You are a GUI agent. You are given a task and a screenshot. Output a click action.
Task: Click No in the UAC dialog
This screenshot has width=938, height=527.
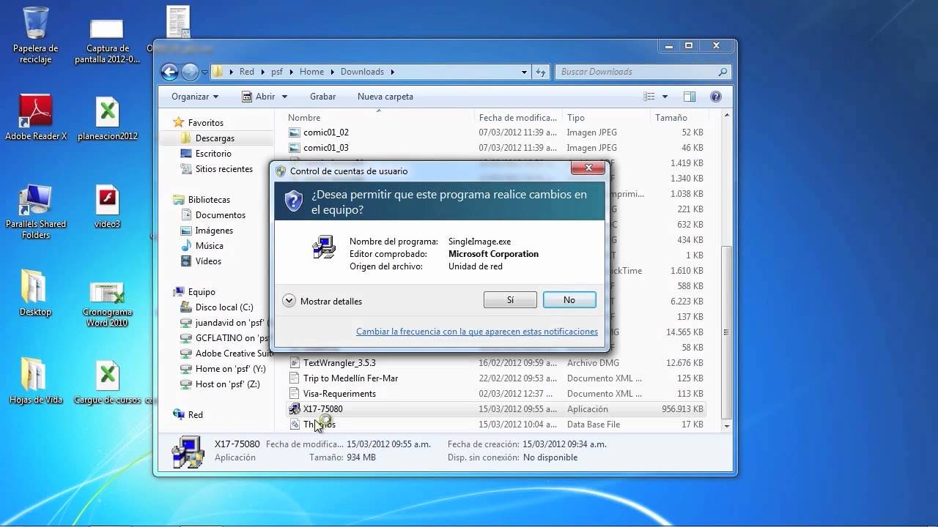pos(569,300)
